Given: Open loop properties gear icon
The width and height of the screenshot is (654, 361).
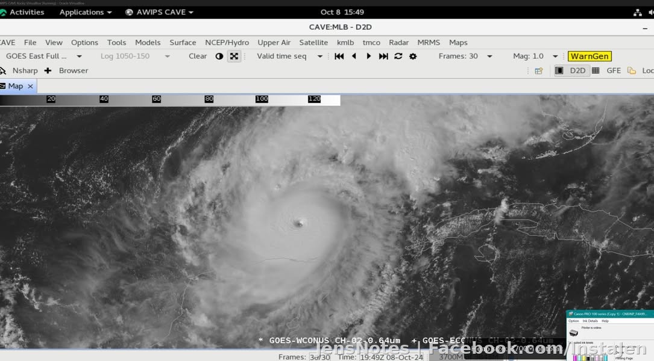Looking at the screenshot, I should click(413, 56).
